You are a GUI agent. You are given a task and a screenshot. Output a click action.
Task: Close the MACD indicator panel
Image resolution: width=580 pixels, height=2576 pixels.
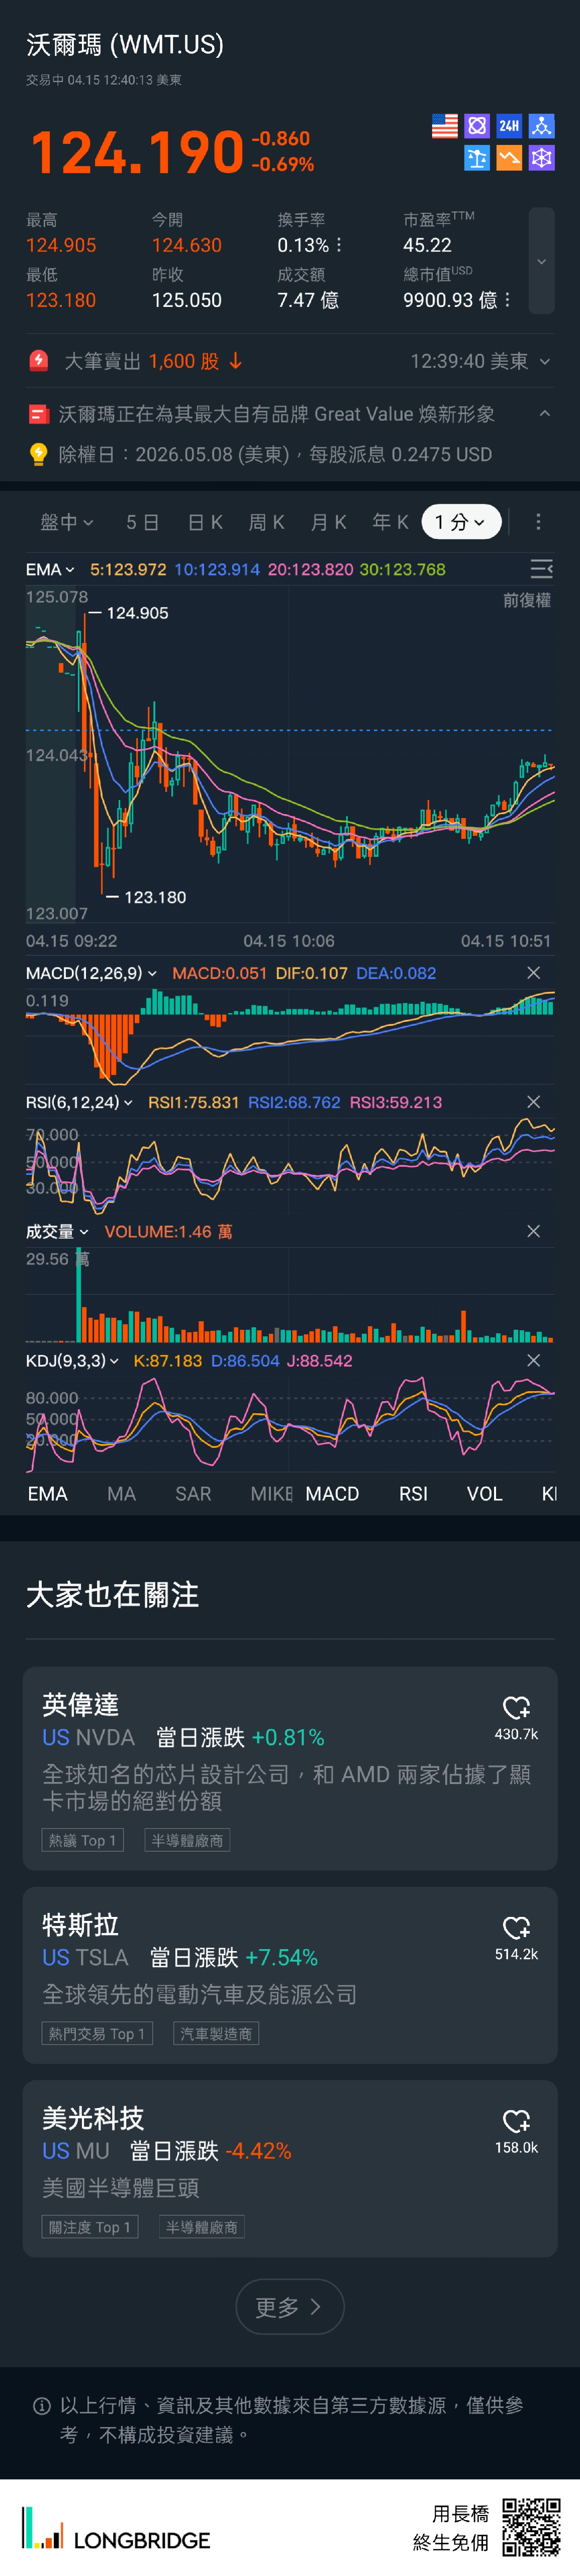pyautogui.click(x=533, y=973)
